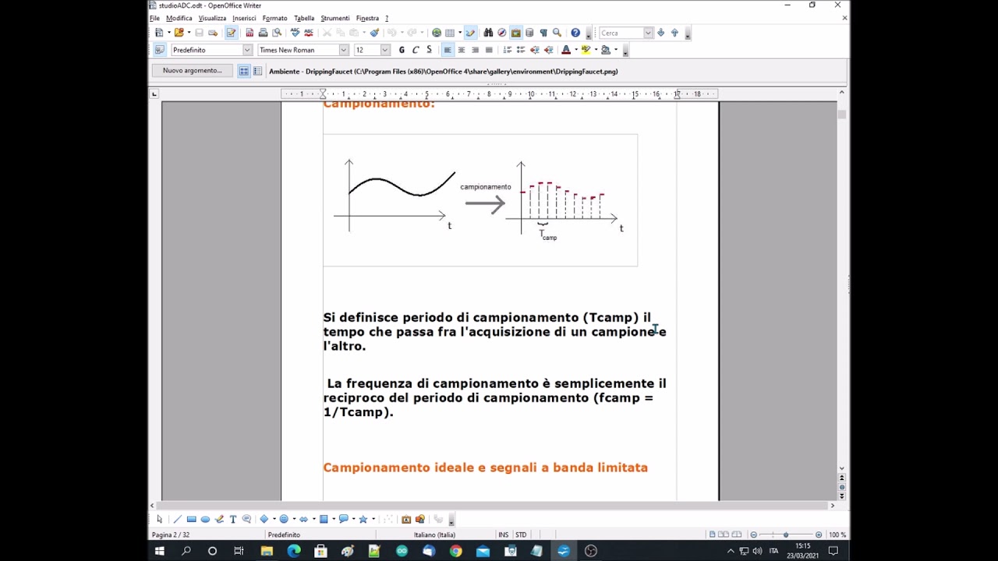Click the Insert Table icon

point(450,33)
